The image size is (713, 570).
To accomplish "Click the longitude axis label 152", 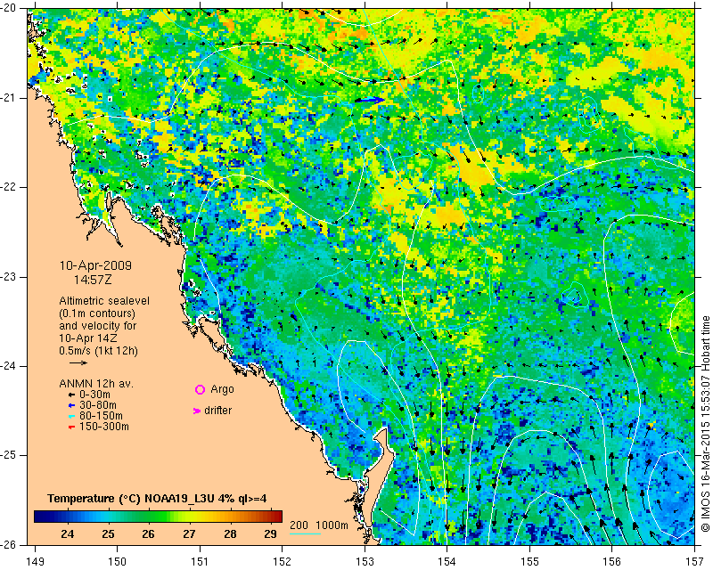I will click(282, 562).
